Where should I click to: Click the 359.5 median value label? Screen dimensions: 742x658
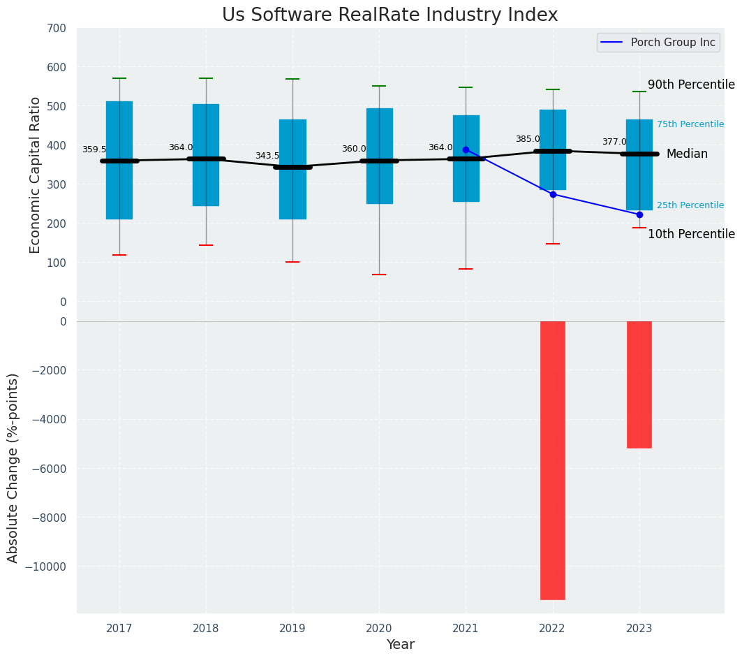click(x=94, y=149)
